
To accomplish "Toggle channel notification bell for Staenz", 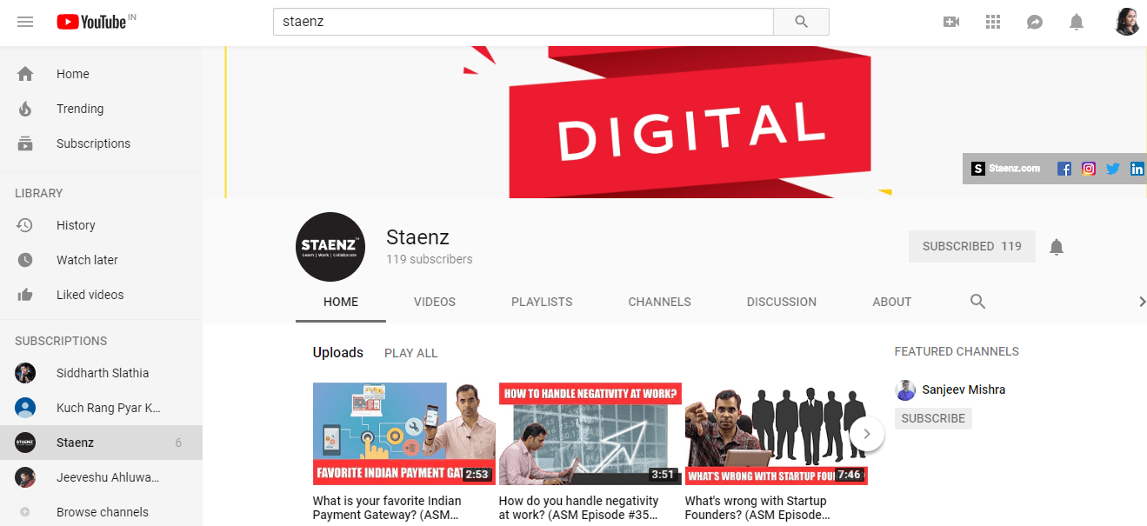I will tap(1057, 247).
